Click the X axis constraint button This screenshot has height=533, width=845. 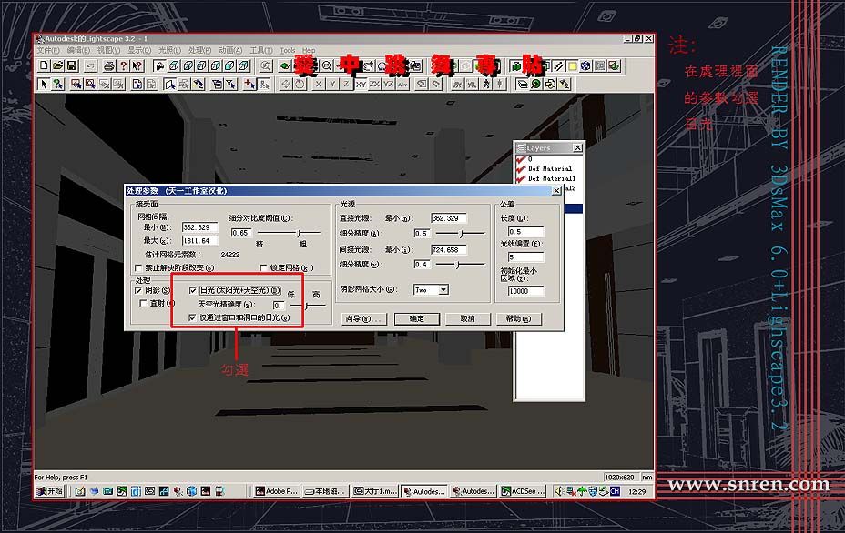pyautogui.click(x=319, y=84)
